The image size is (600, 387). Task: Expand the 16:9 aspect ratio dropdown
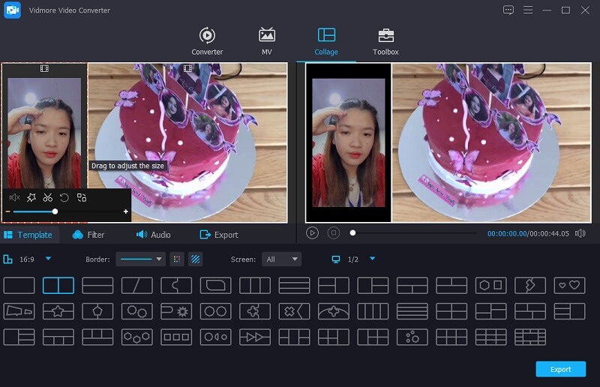49,259
